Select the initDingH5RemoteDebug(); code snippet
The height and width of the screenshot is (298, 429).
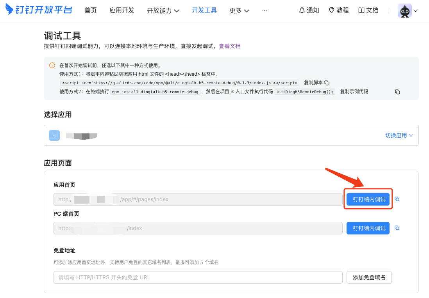(304, 92)
